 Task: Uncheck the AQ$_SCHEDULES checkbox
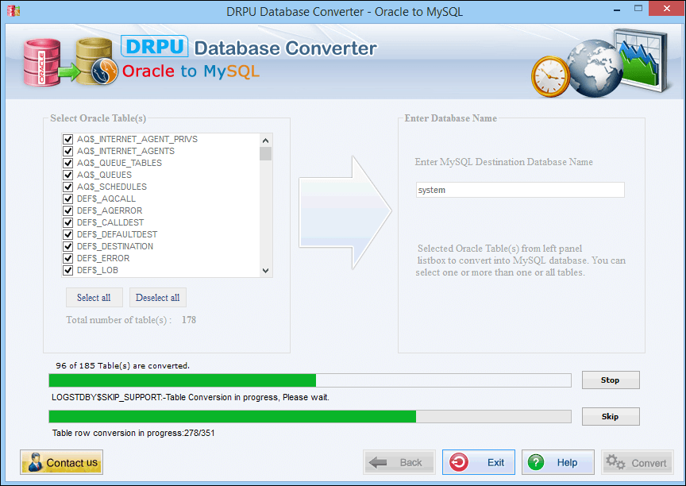[67, 187]
